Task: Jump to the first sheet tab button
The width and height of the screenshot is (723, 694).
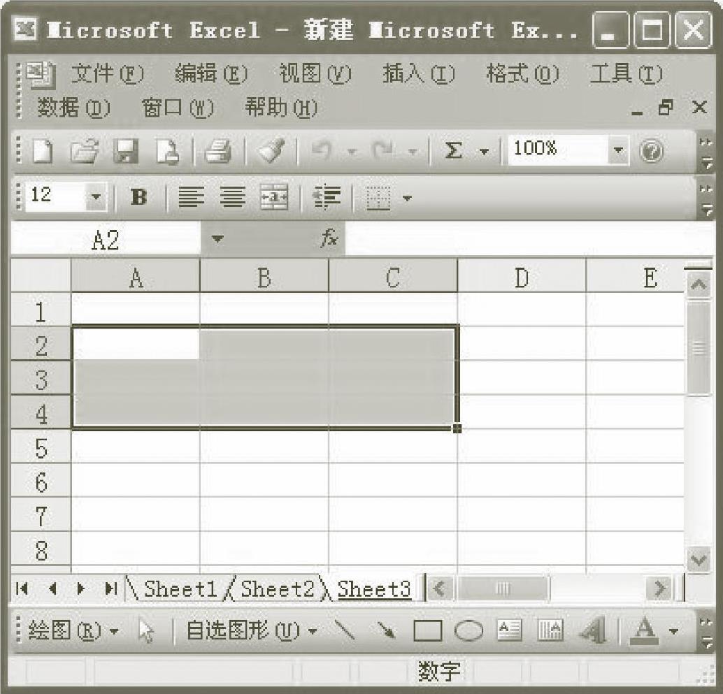Action: (x=22, y=588)
